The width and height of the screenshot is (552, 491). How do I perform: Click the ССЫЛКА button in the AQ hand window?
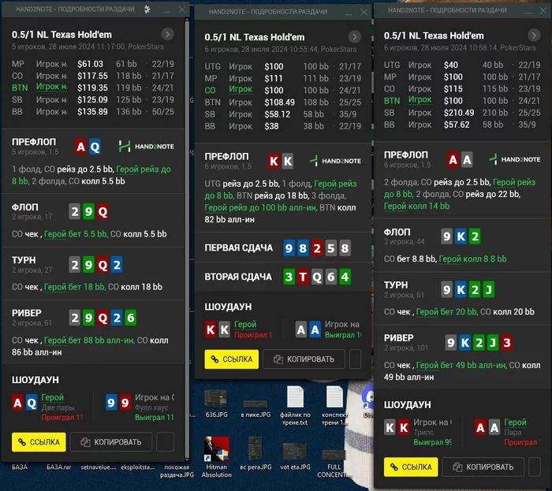pos(39,442)
